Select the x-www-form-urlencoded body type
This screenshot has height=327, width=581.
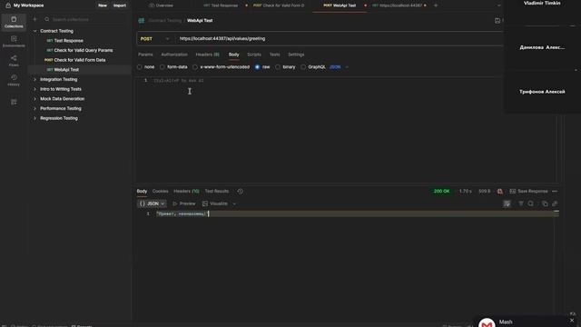click(x=195, y=67)
